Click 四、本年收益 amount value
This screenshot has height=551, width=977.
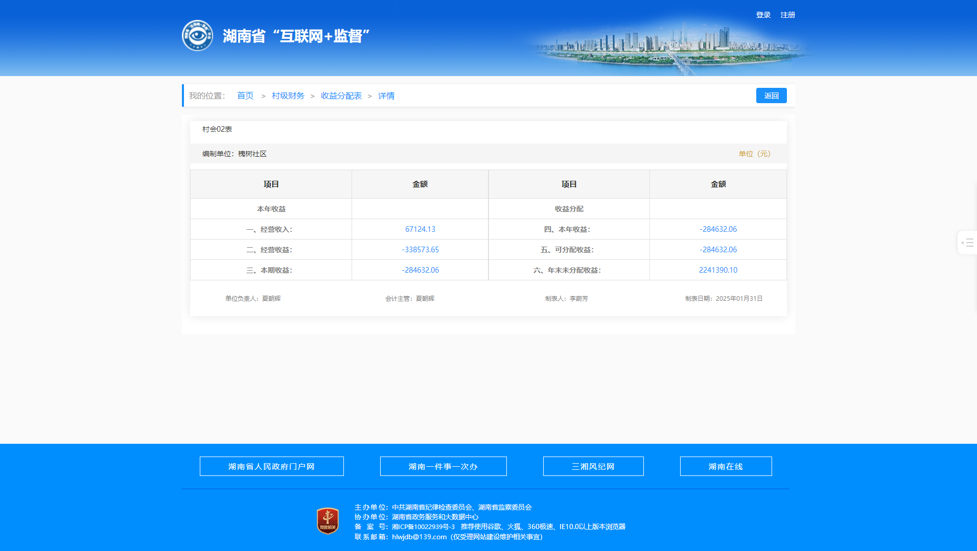(x=718, y=229)
